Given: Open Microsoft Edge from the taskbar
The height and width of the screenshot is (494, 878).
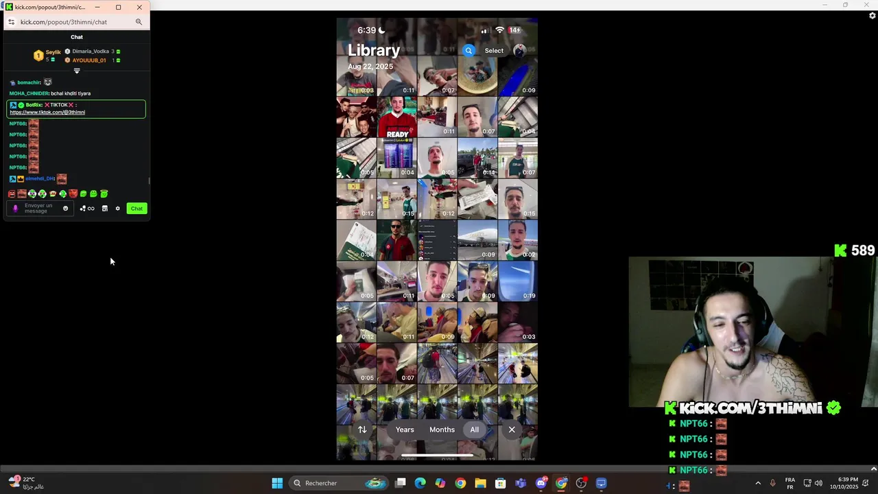Looking at the screenshot, I should (420, 483).
